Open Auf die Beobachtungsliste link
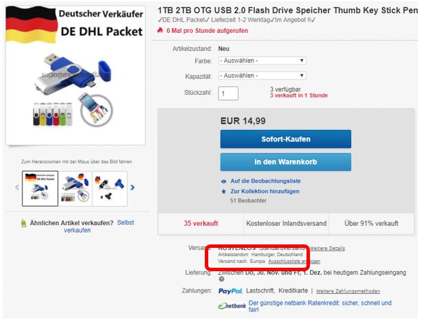The height and width of the screenshot is (322, 424). 265,181
